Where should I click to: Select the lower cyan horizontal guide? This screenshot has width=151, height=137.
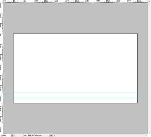[x=75, y=98]
